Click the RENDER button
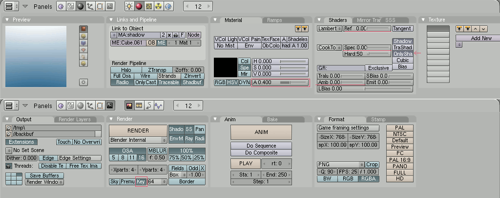Image resolution: width=500 pixels, height=198 pixels. (138, 131)
